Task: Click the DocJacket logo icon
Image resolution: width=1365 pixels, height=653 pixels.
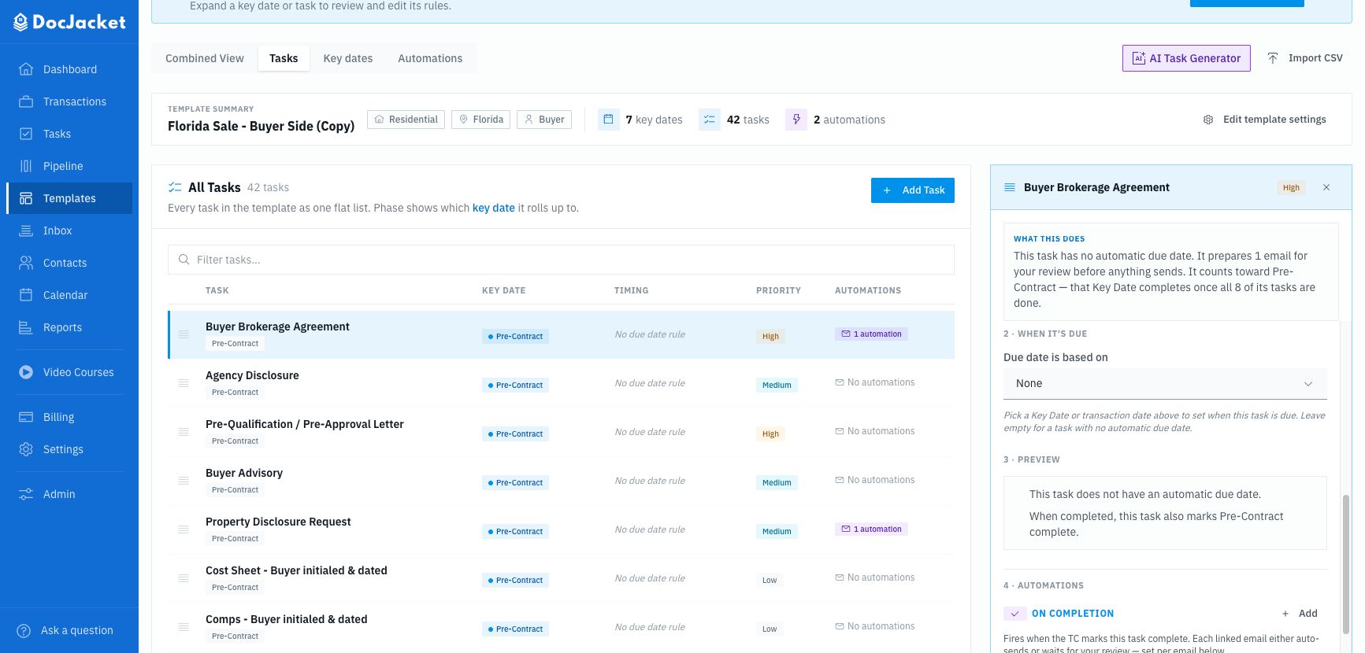Action: [x=21, y=22]
